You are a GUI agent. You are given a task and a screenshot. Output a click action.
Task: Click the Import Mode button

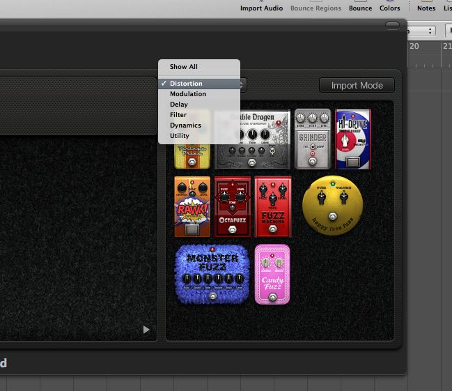(x=357, y=86)
